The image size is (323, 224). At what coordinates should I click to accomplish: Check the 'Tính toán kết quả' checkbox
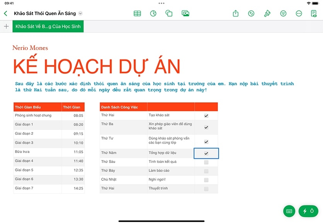(x=206, y=162)
